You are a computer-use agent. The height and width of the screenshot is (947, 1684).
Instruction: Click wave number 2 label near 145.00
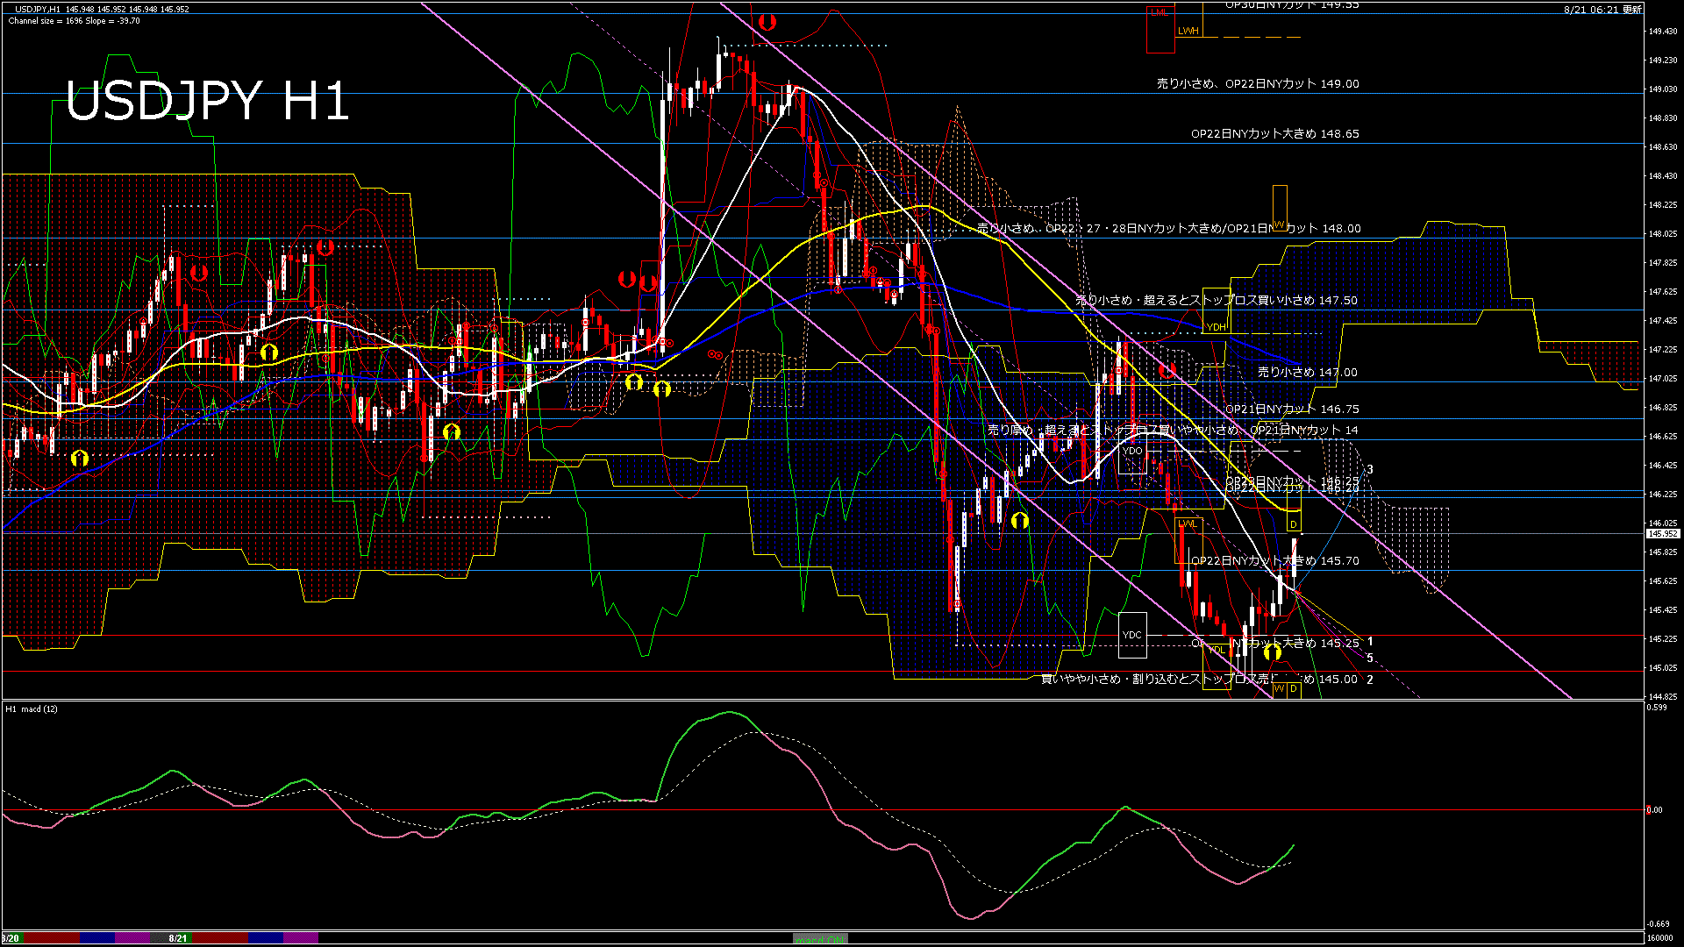(1370, 680)
